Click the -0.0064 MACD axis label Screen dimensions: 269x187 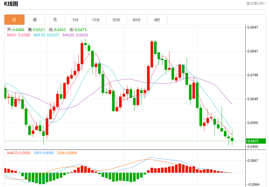253,184
